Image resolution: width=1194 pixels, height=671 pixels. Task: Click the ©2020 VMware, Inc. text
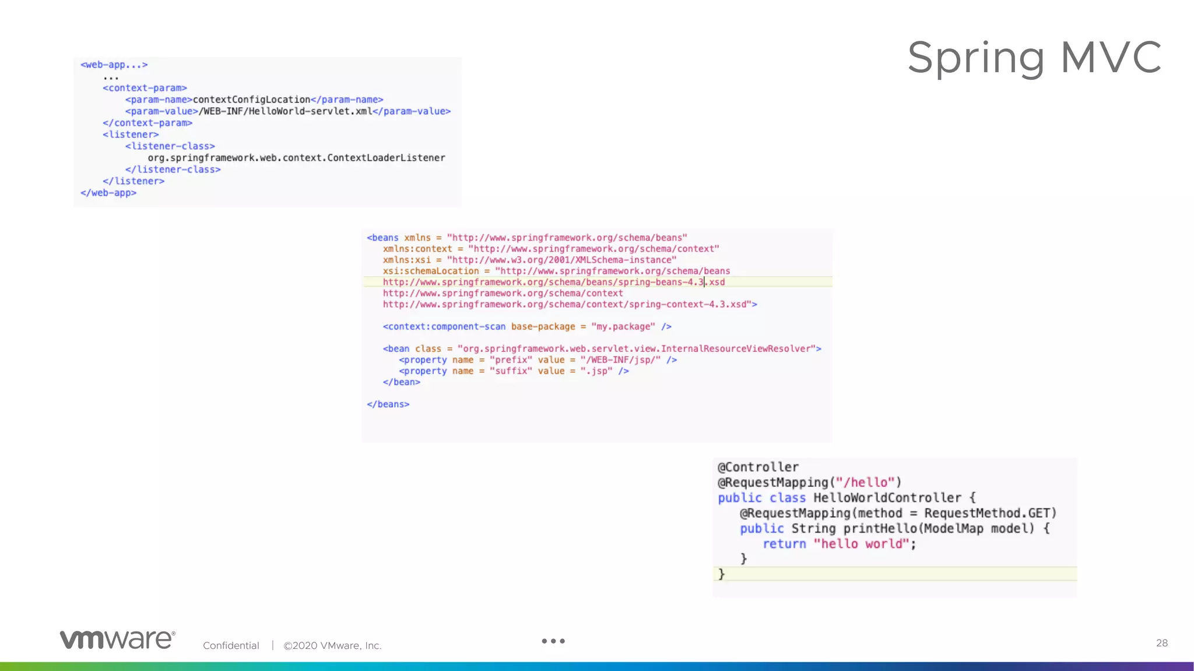332,645
